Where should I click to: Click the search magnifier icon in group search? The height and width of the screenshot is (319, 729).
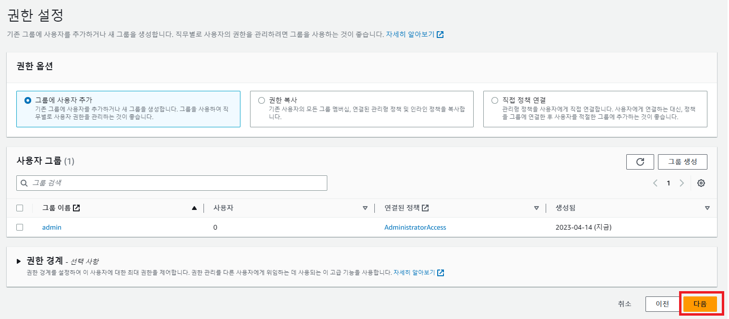24,183
